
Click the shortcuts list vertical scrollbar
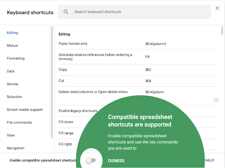pos(222,31)
